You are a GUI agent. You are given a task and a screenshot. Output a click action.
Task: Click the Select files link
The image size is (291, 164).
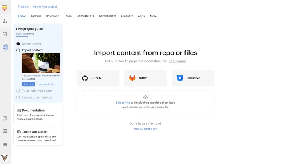[x=123, y=103]
